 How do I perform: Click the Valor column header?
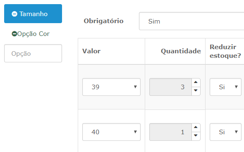[x=91, y=51]
